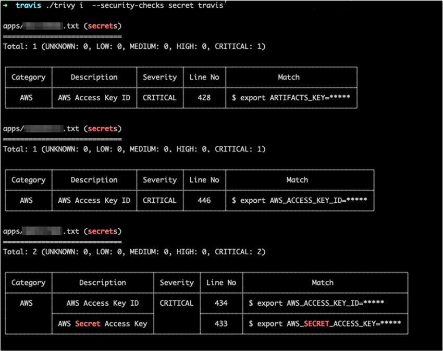Click the green prompt arrow
Screen dimensions: 443x351
point(5,5)
